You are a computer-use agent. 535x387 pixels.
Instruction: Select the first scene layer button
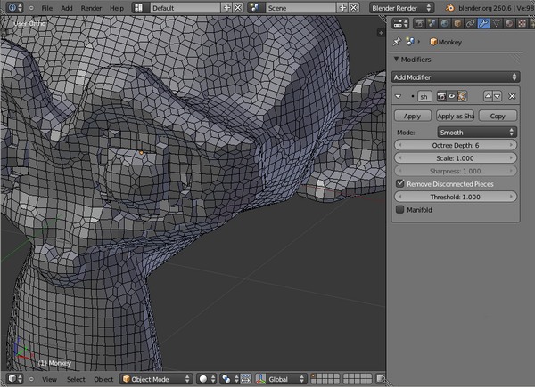click(314, 376)
